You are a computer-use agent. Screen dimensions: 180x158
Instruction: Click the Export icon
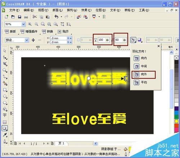pyautogui.click(x=85, y=17)
